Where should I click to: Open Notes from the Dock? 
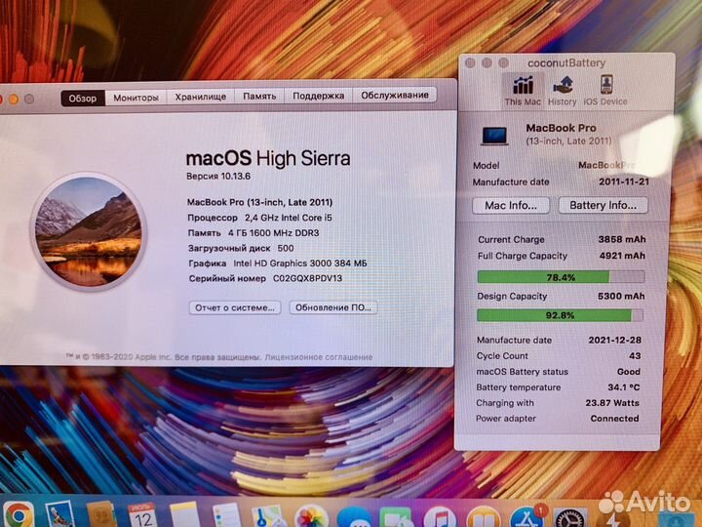(184, 515)
